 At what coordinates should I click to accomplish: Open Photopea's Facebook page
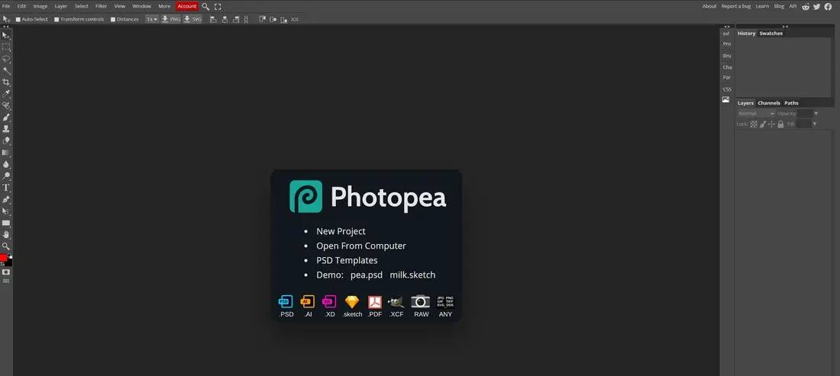tap(829, 6)
